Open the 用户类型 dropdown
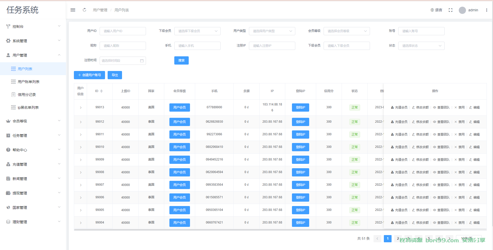Image resolution: width=493 pixels, height=250 pixels. point(272,31)
